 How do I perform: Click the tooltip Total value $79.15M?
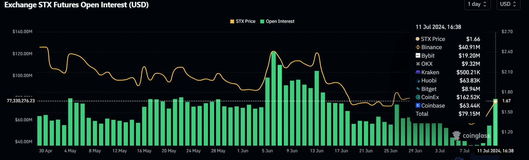point(469,114)
